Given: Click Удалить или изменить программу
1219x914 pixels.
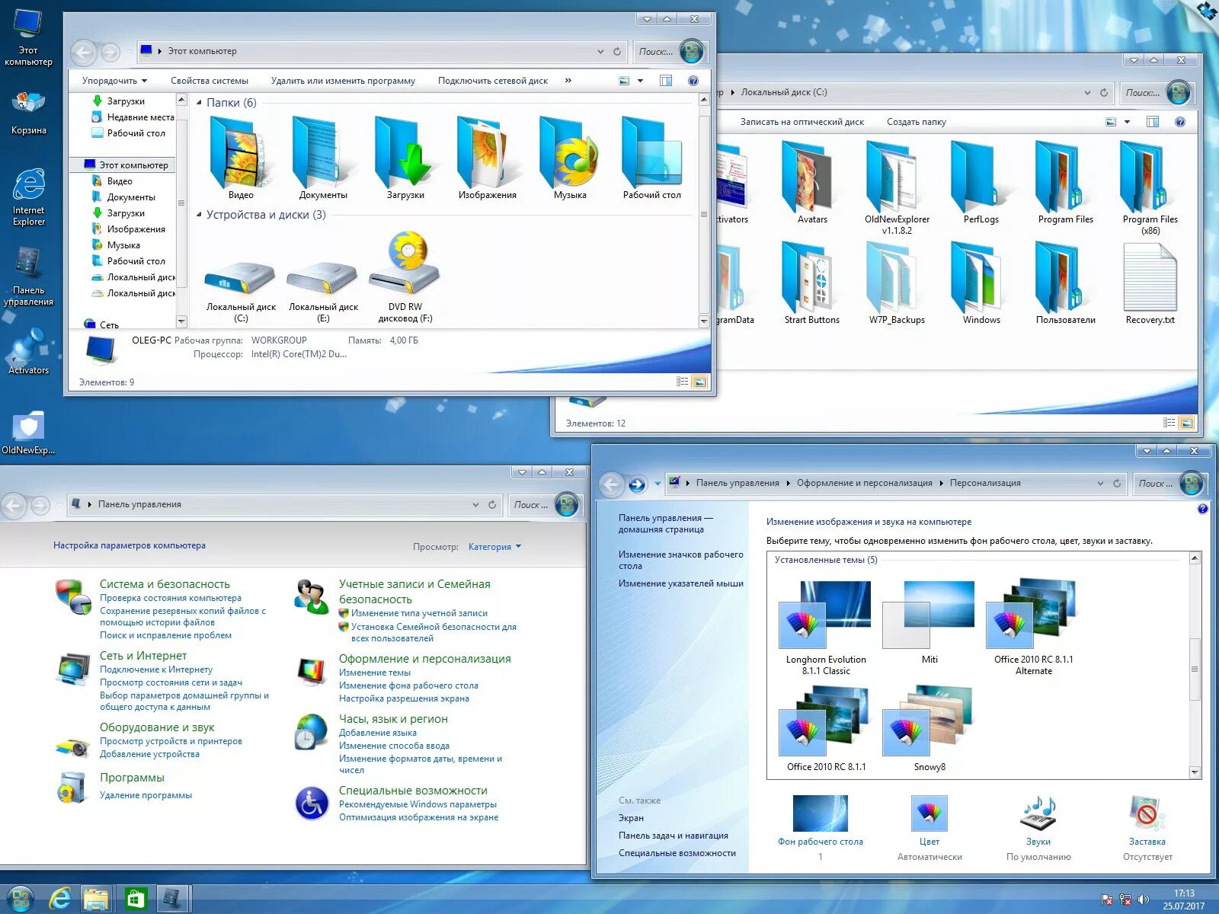Looking at the screenshot, I should click(x=343, y=81).
